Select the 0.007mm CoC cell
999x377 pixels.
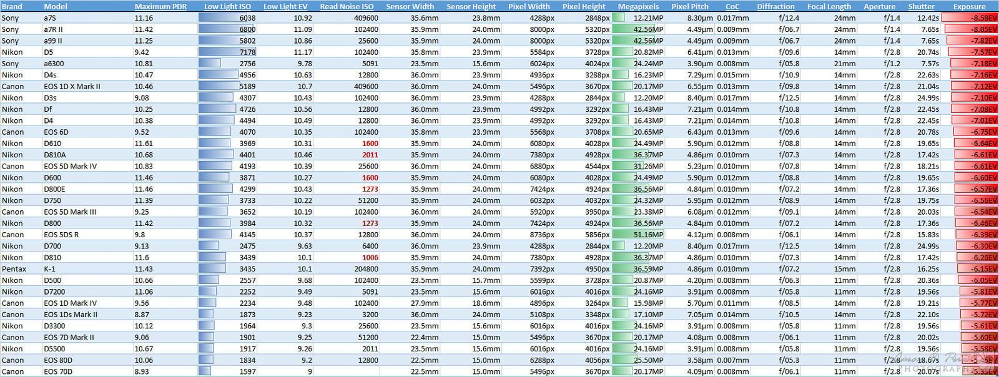click(x=732, y=360)
